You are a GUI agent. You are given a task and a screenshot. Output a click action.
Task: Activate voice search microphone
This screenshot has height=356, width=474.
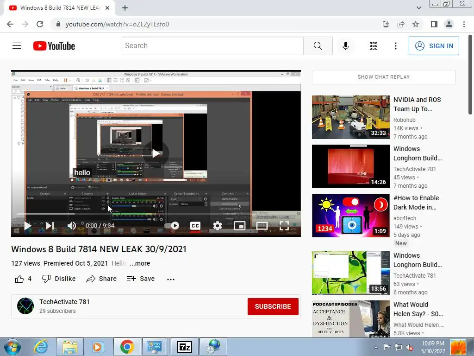click(x=345, y=46)
